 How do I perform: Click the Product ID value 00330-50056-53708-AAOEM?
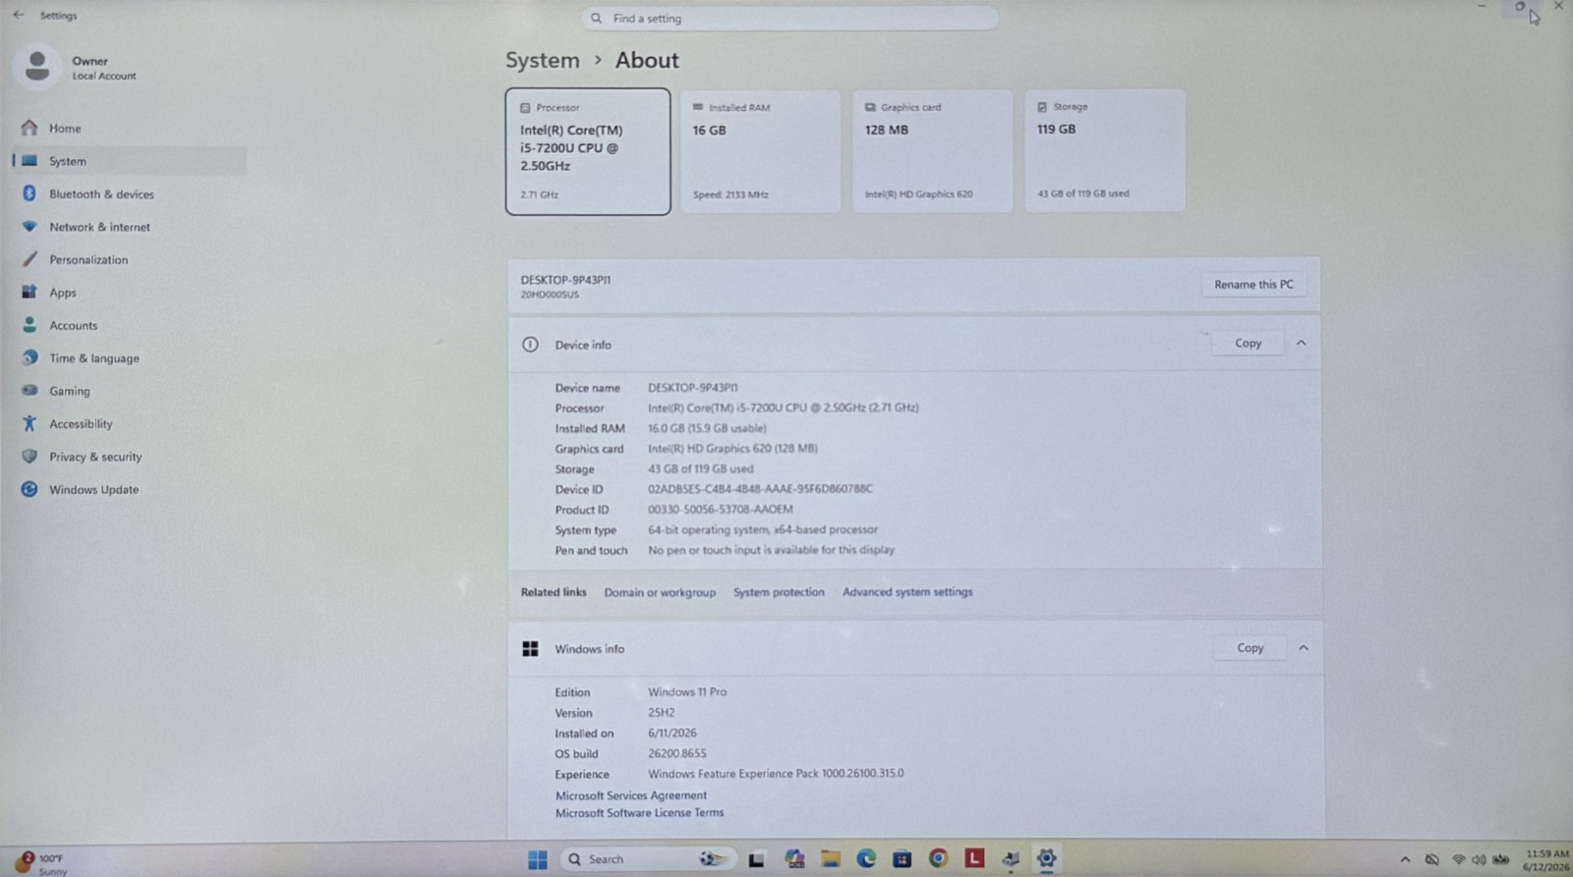pyautogui.click(x=720, y=510)
